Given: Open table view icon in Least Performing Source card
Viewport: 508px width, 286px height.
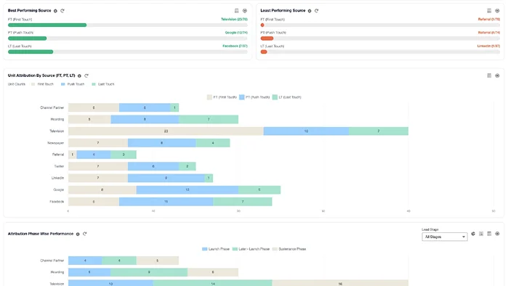Looking at the screenshot, I should pyautogui.click(x=489, y=11).
